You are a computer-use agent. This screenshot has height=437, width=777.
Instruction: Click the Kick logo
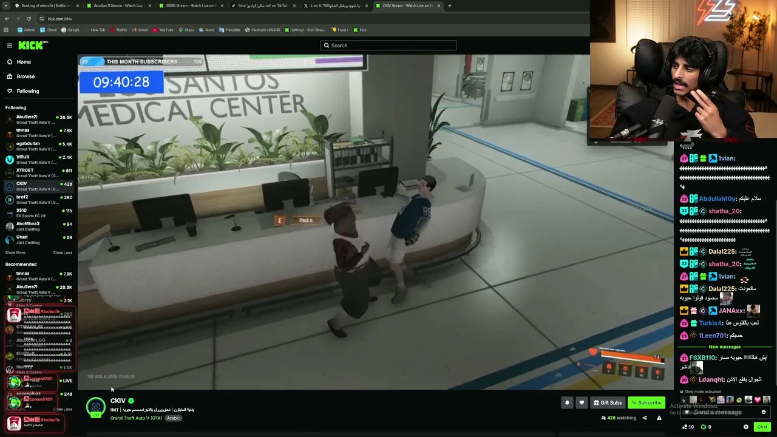33,46
